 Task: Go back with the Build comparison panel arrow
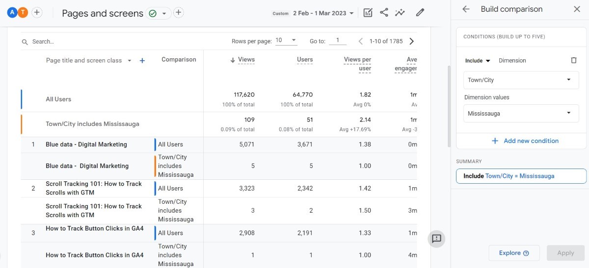pyautogui.click(x=466, y=9)
